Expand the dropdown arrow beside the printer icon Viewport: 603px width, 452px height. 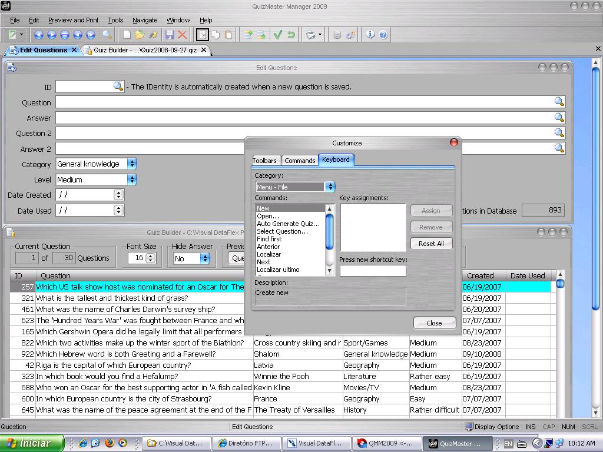click(x=320, y=35)
